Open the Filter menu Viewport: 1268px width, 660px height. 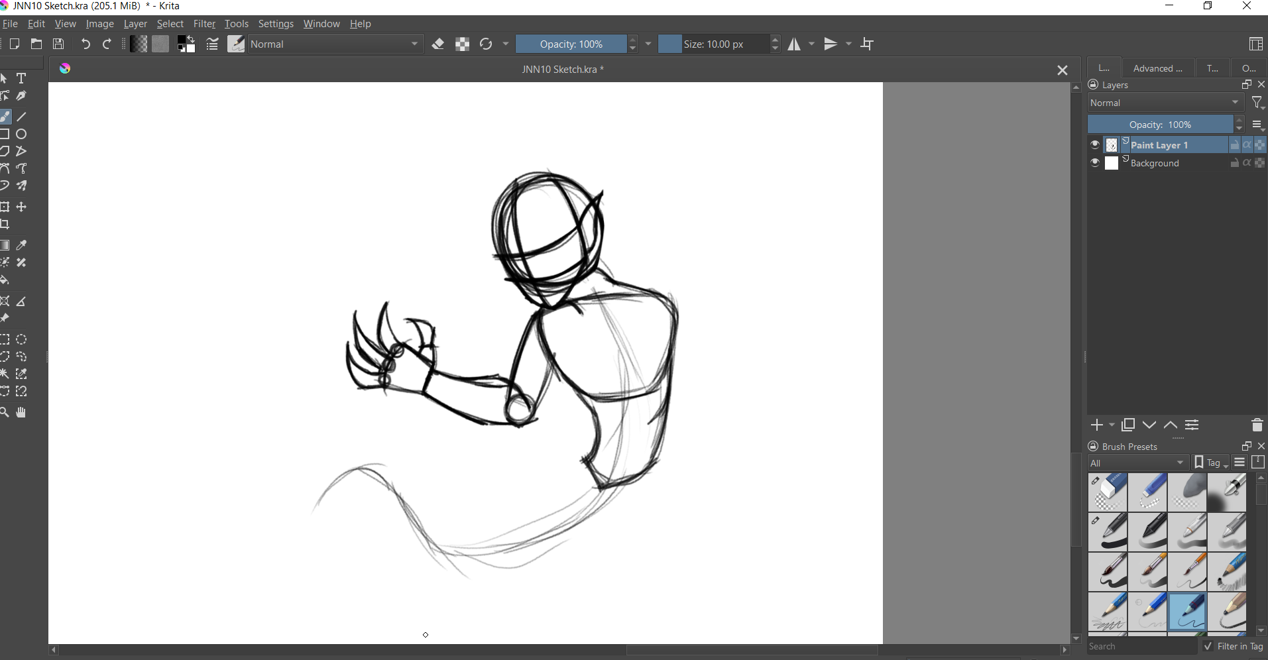(x=204, y=24)
